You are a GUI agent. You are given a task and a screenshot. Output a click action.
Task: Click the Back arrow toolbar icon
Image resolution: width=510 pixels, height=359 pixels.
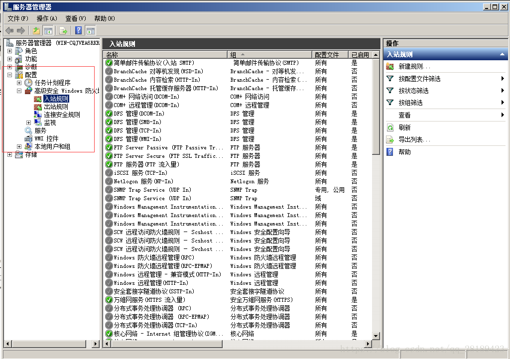click(9, 30)
